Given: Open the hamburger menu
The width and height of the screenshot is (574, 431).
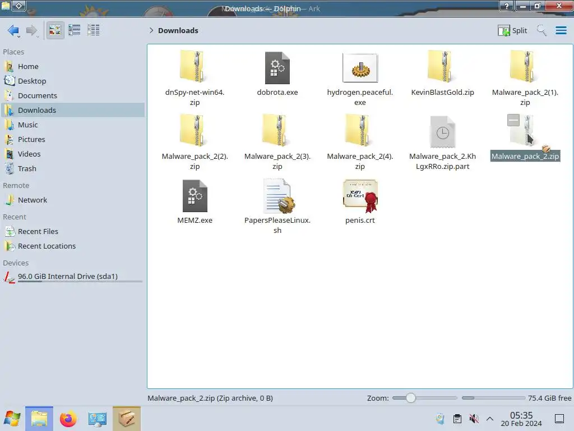Looking at the screenshot, I should click(561, 30).
